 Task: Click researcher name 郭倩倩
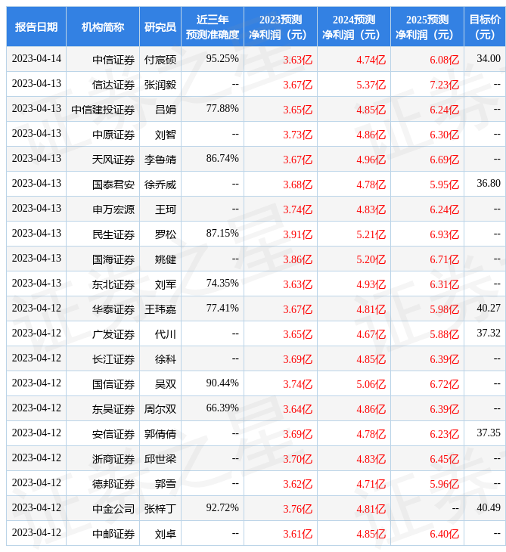[x=160, y=434]
